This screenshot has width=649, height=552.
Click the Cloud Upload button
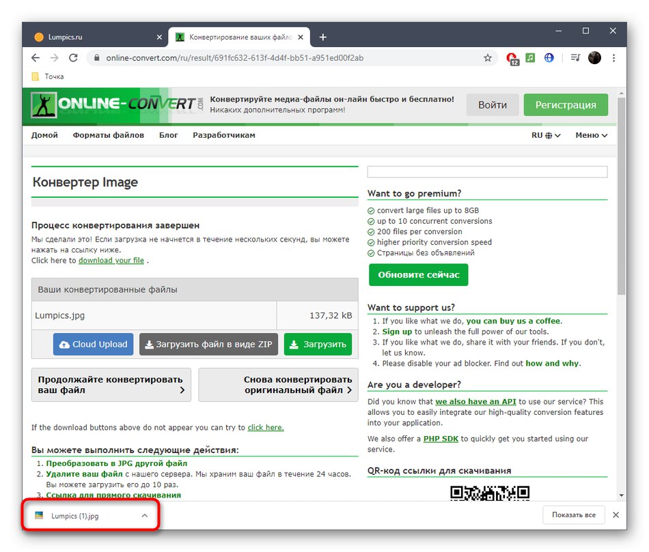pos(93,345)
